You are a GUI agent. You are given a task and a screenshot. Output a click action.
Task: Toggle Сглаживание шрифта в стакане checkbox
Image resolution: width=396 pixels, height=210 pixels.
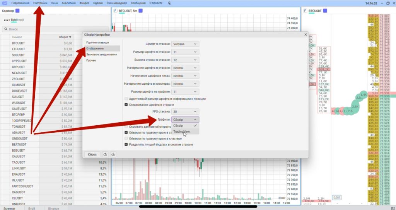[x=126, y=105]
